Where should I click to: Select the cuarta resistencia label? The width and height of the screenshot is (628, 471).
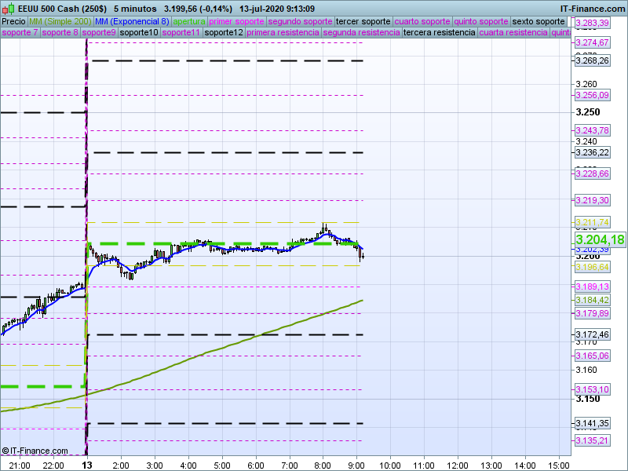[x=513, y=33]
